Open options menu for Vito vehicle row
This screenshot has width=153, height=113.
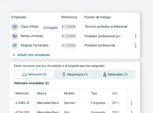(131, 112)
